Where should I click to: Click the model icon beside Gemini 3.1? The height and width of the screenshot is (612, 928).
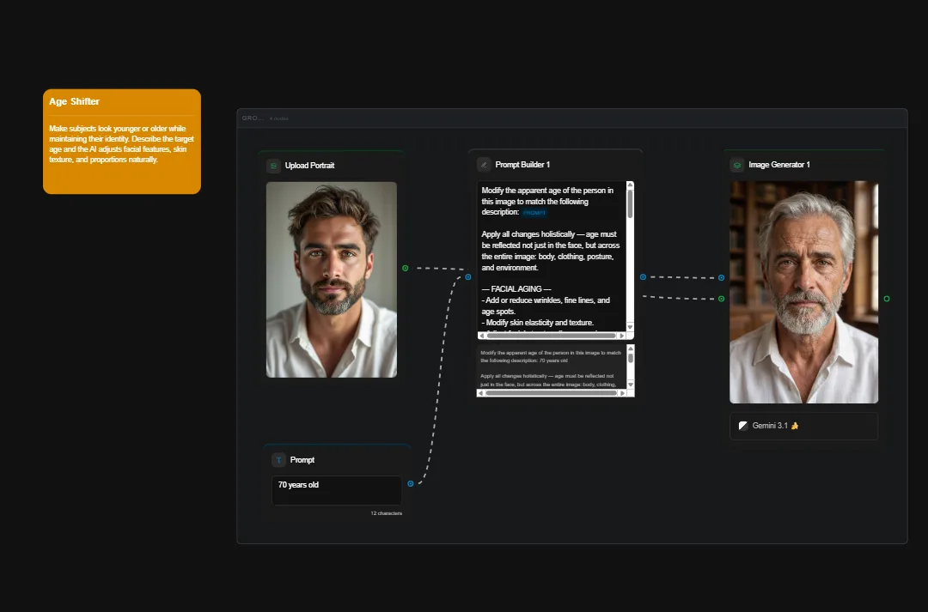tap(744, 425)
